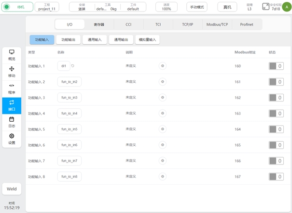The width and height of the screenshot is (292, 213).
Task: Switch to the 寄存器 tab
Action: pyautogui.click(x=98, y=24)
